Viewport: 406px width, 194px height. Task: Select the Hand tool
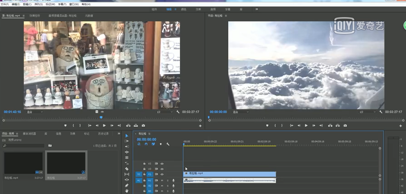pos(127,191)
